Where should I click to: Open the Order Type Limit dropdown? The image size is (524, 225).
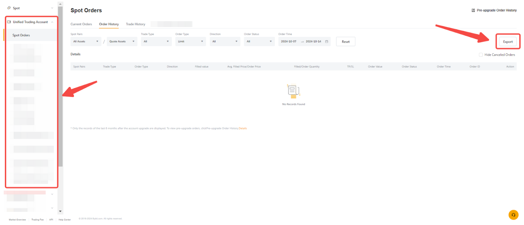[190, 41]
